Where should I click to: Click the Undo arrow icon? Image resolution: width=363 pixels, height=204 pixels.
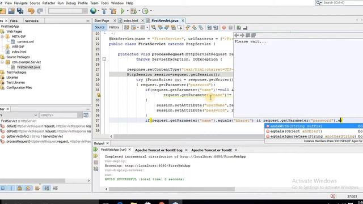pyautogui.click(x=31, y=11)
